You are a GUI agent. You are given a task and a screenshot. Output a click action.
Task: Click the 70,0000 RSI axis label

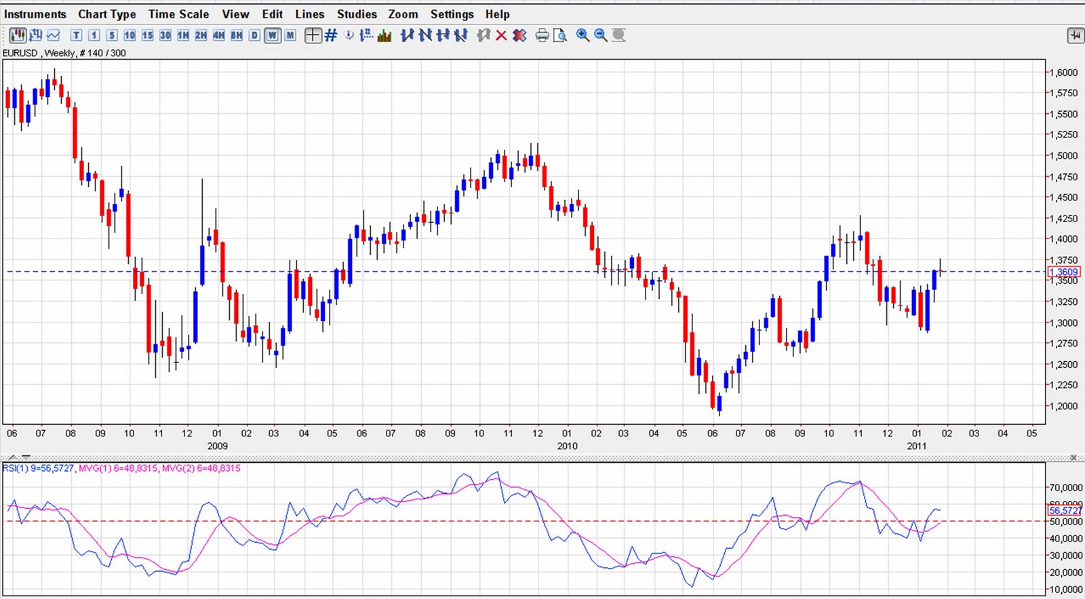(1066, 487)
